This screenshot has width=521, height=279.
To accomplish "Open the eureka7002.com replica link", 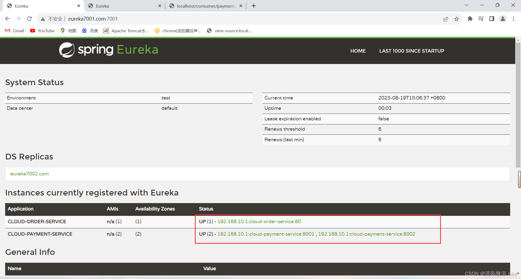I will click(x=30, y=174).
